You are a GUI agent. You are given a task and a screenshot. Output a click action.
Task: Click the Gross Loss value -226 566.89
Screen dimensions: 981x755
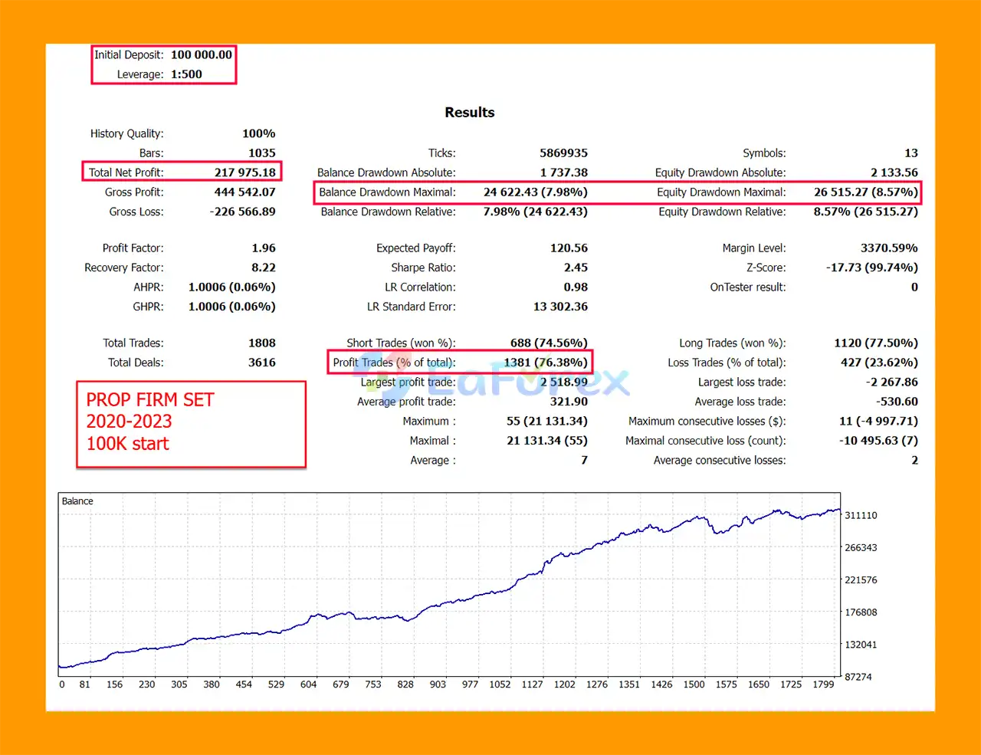tap(242, 212)
